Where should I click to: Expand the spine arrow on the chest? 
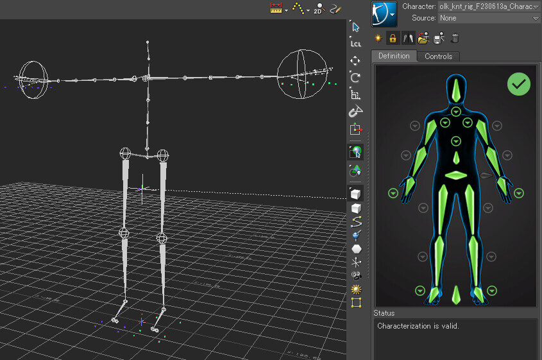tap(456, 141)
